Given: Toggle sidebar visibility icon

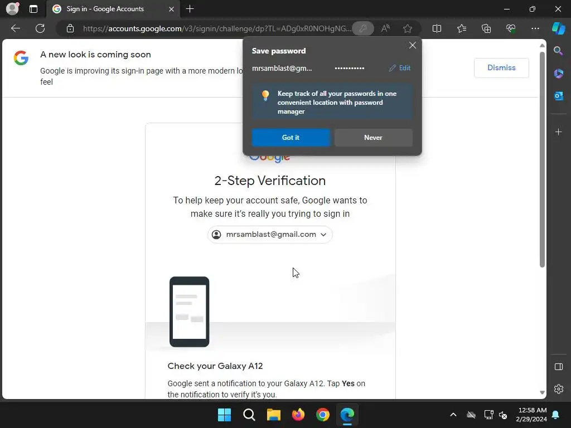Looking at the screenshot, I should click(558, 367).
